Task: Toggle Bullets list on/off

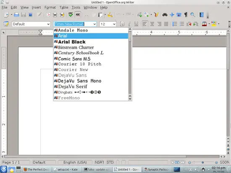Action: 182,24
